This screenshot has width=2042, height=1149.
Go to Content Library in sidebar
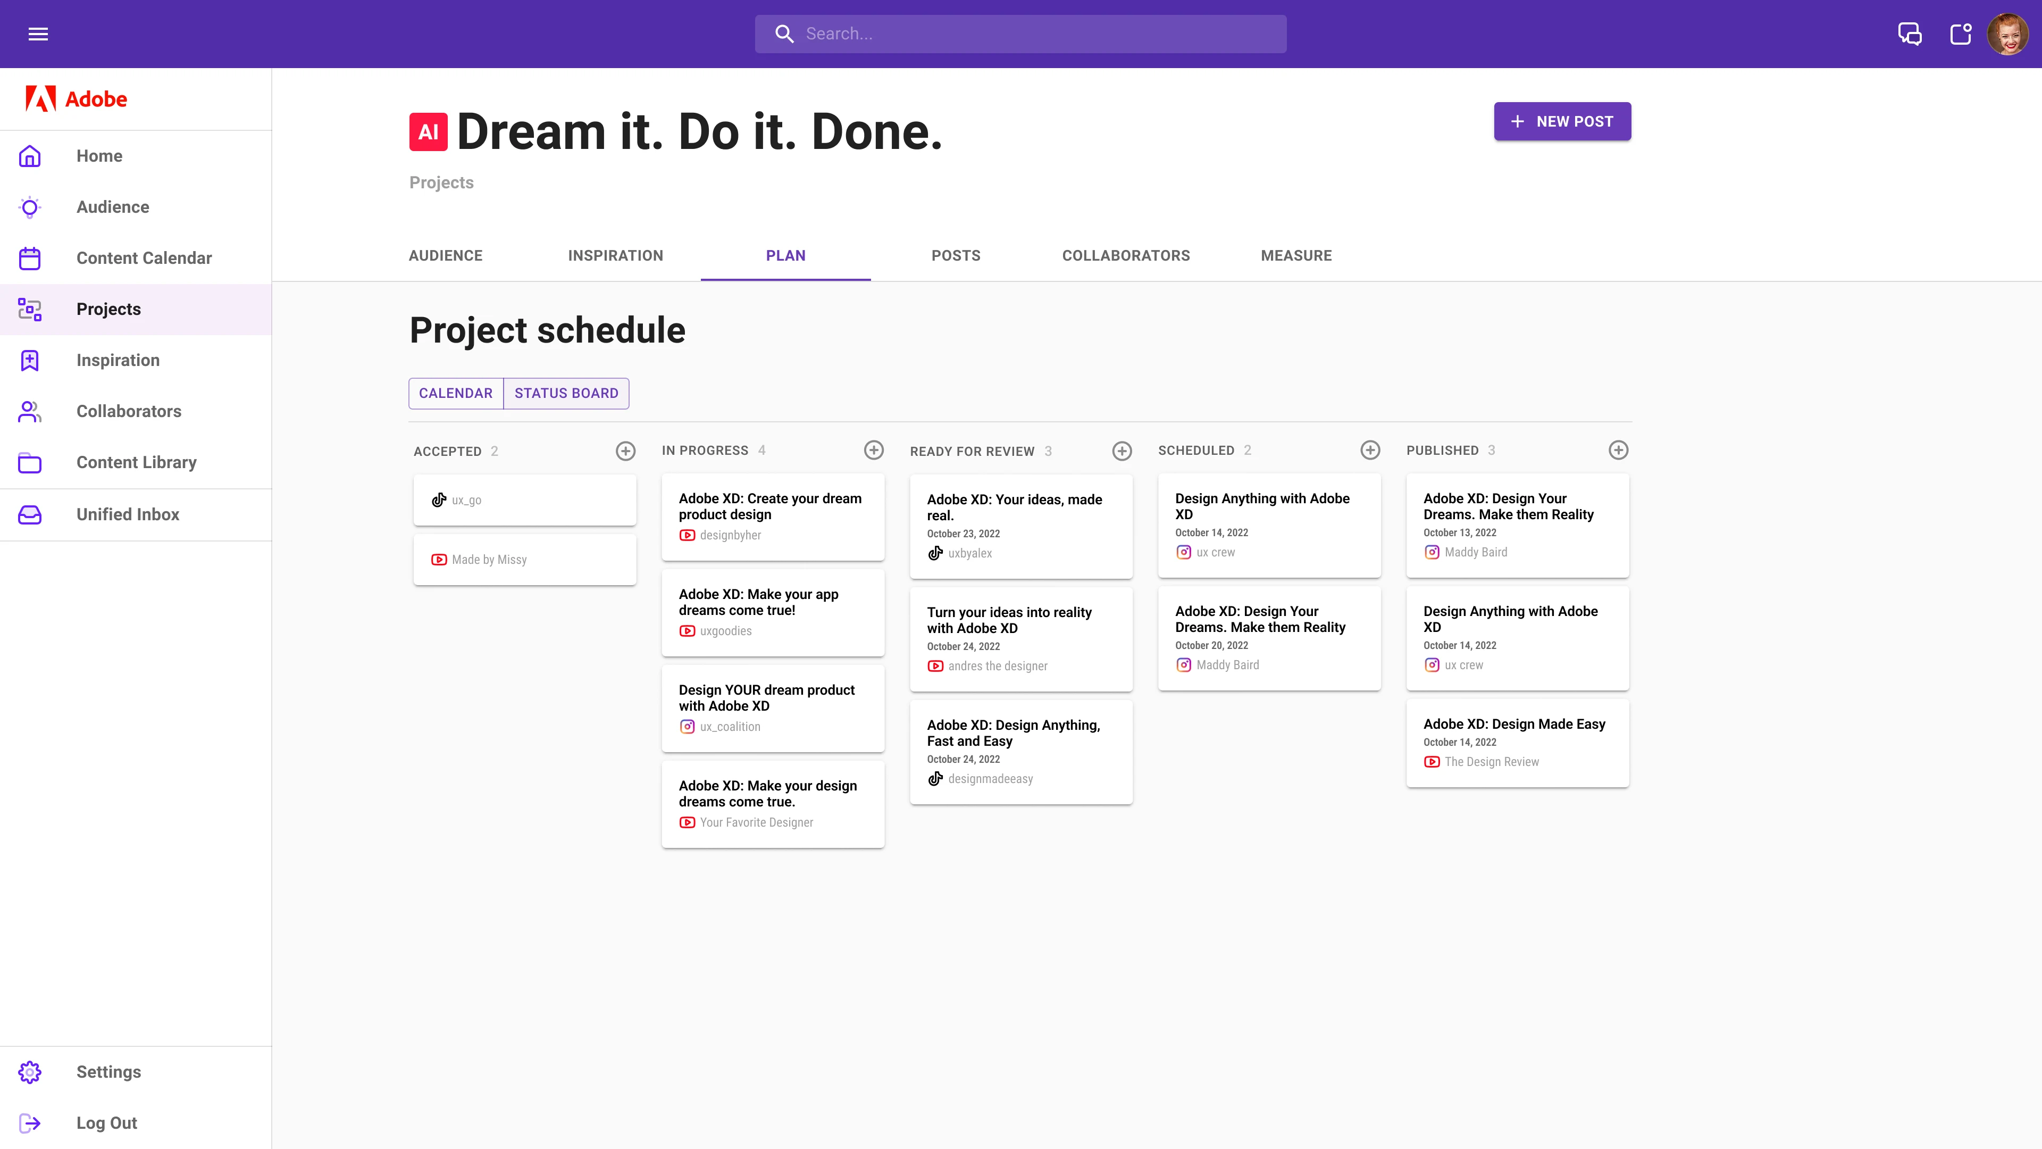point(136,462)
